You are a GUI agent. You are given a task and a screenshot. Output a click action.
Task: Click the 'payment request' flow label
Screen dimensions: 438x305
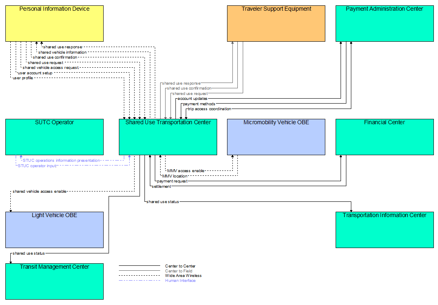tap(172, 181)
